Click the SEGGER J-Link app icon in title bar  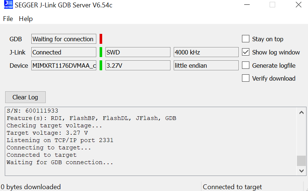[x=7, y=5]
